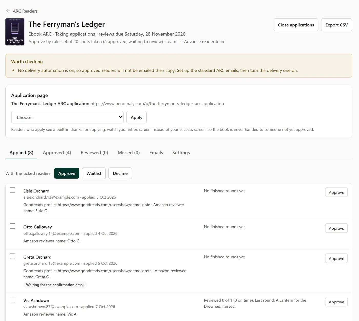Click the 'Waiting for the confirmation email' badge

tap(55, 285)
